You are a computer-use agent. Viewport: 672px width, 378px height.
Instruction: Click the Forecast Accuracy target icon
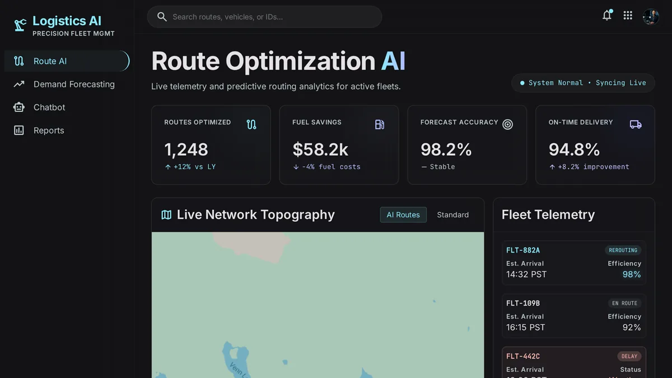(507, 124)
